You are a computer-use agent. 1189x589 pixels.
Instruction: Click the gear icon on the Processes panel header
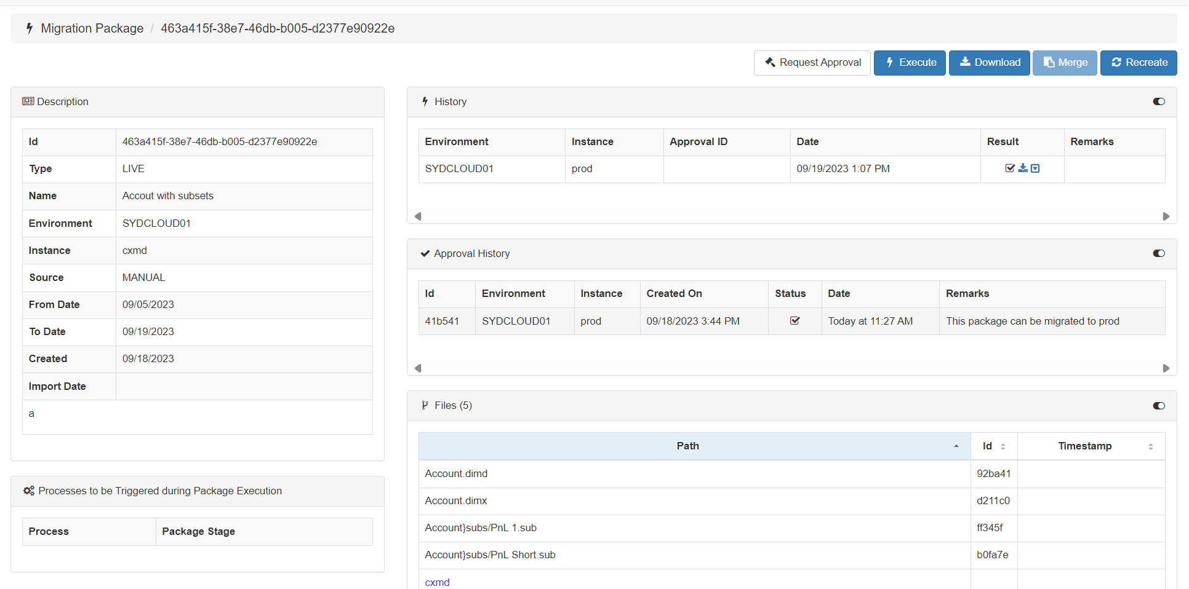point(28,491)
